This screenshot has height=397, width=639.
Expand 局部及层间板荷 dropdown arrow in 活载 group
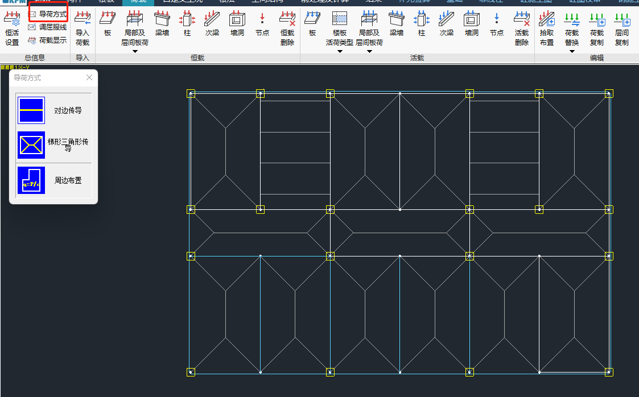point(370,51)
